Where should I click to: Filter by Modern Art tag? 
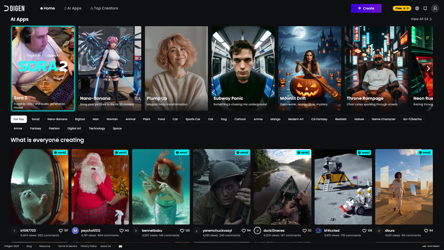coord(296,119)
